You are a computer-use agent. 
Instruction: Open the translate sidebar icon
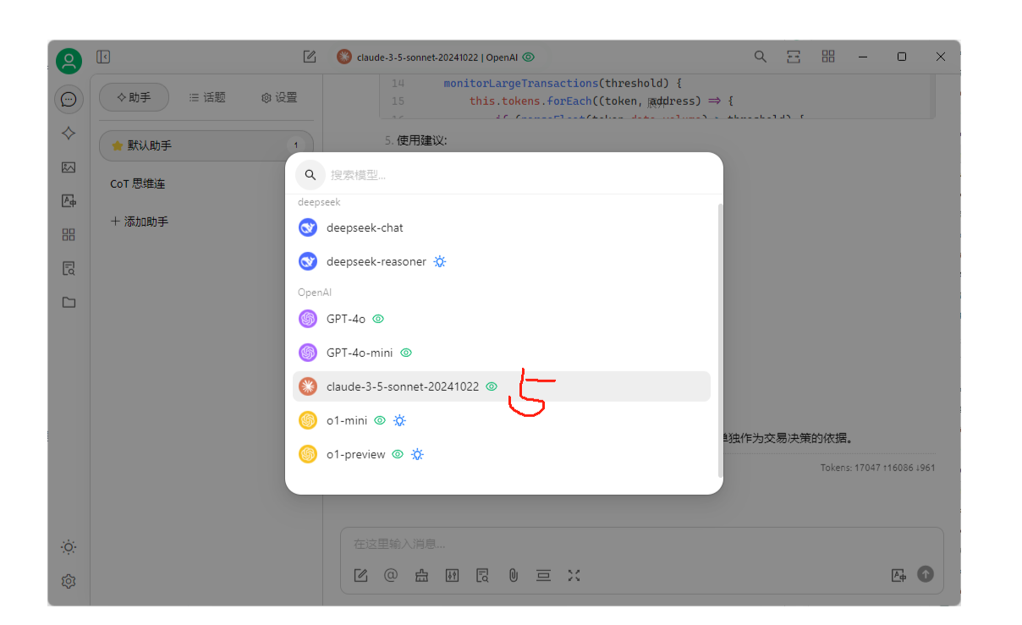[69, 201]
